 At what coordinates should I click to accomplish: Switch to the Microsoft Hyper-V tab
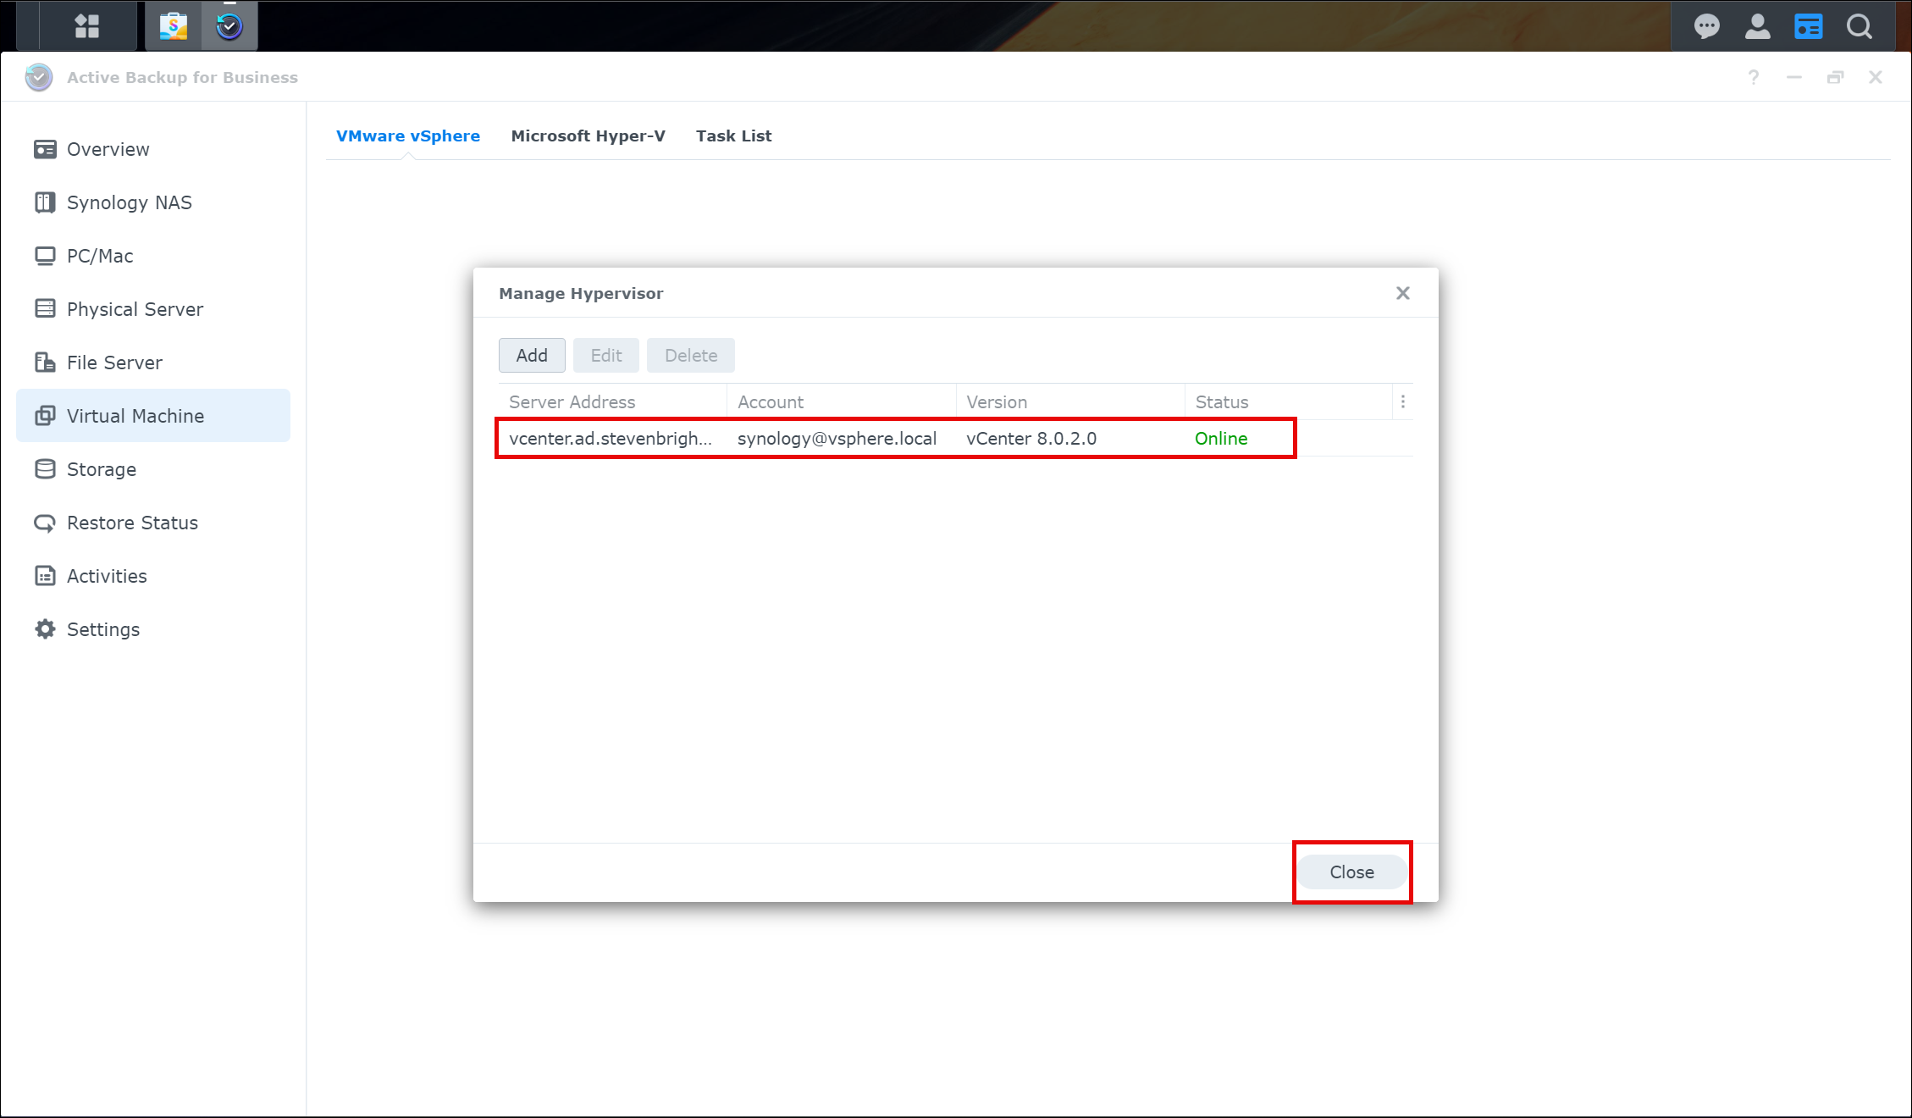[x=588, y=136]
